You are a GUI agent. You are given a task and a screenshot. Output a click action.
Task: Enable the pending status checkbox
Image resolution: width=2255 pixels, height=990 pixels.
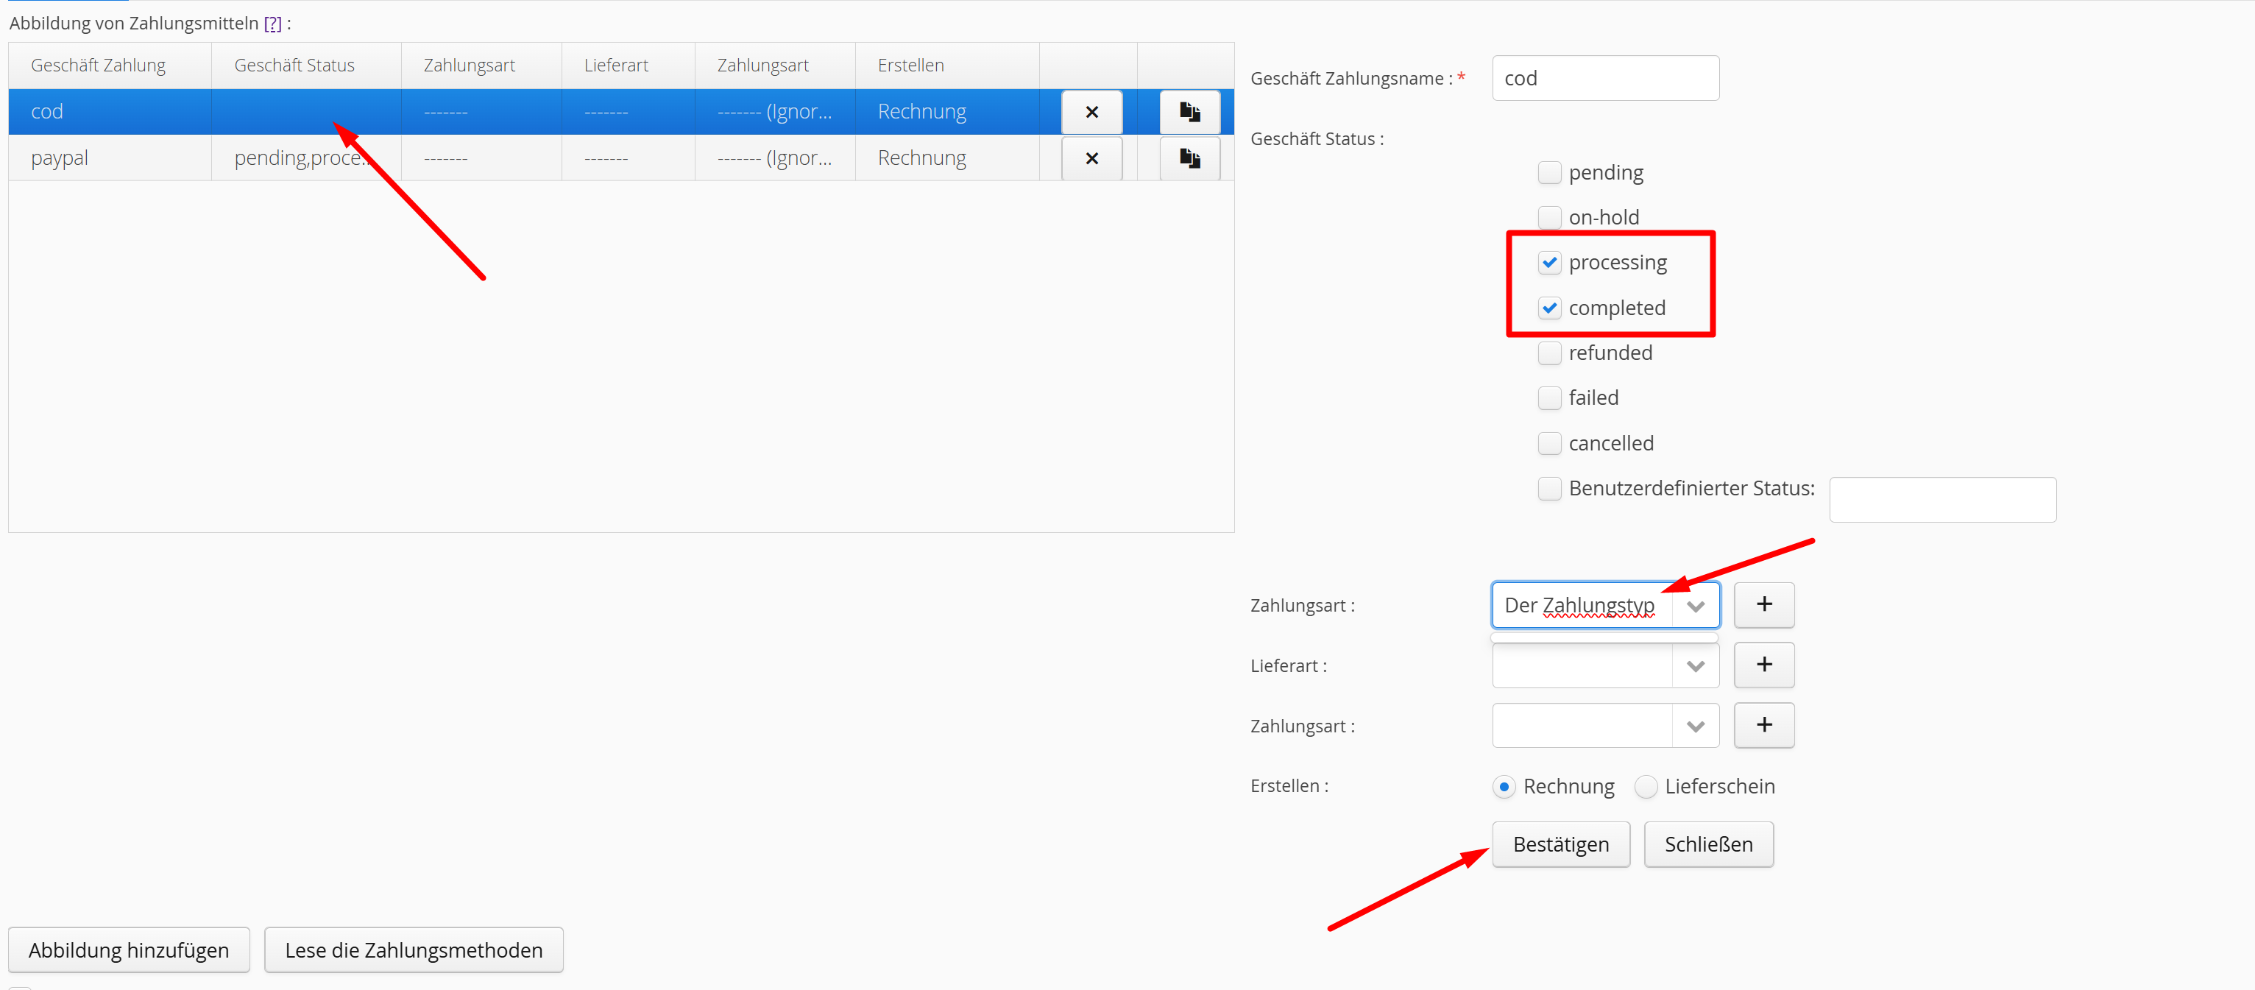[x=1548, y=172]
